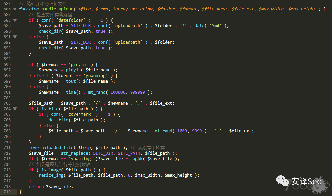Click line number 686 in the gutter
The image size is (332, 196).
(7, 9)
